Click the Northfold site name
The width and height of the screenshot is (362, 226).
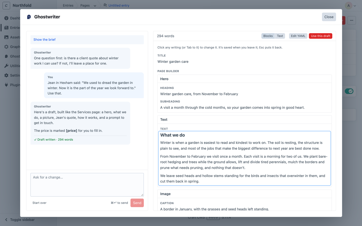tap(22, 6)
